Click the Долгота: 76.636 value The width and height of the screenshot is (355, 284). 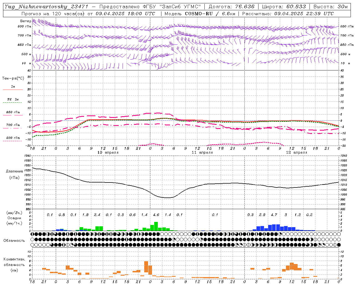(x=232, y=7)
